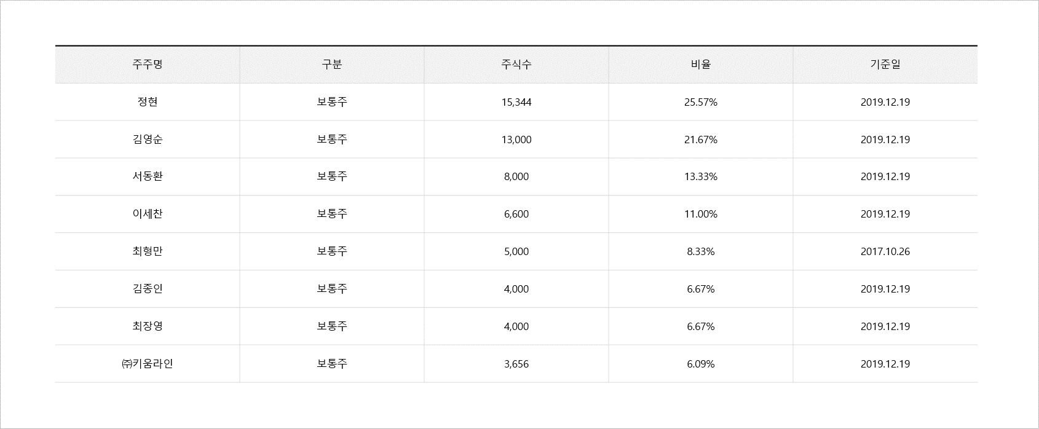Select shareholder name 최형만
The image size is (1039, 429).
(x=148, y=251)
